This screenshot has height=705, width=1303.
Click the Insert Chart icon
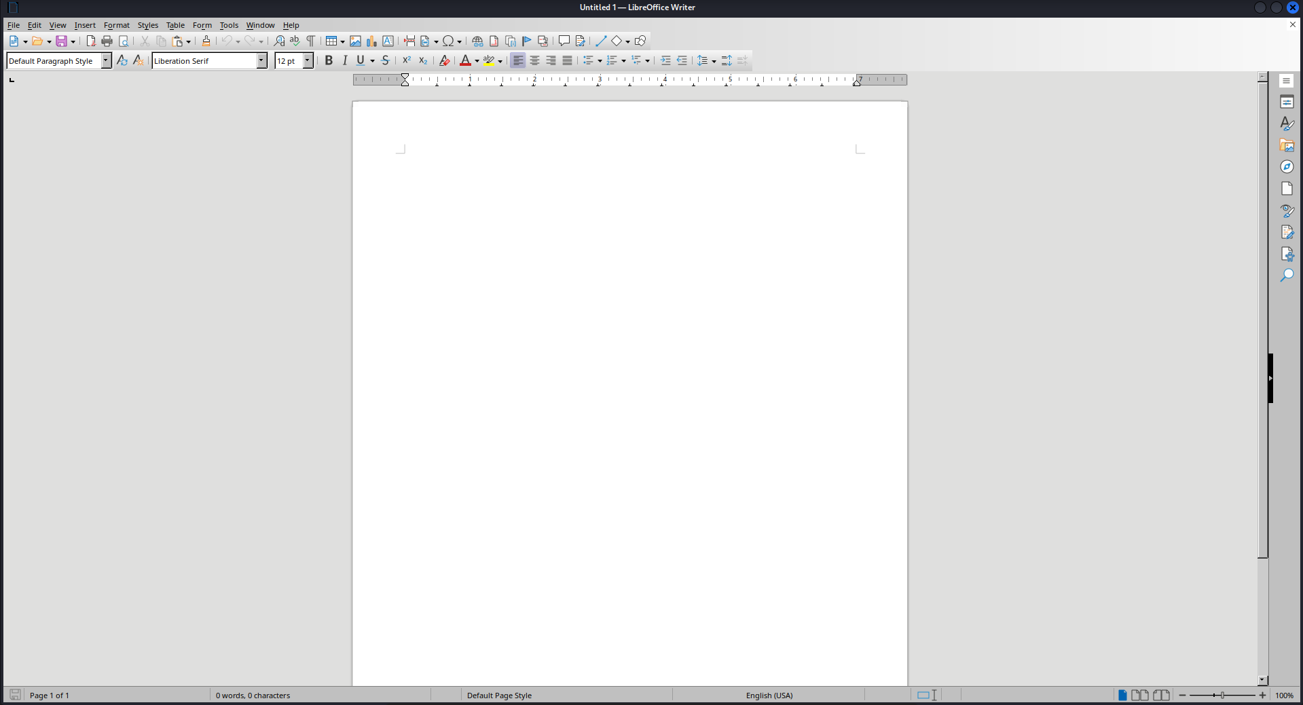[x=371, y=41]
